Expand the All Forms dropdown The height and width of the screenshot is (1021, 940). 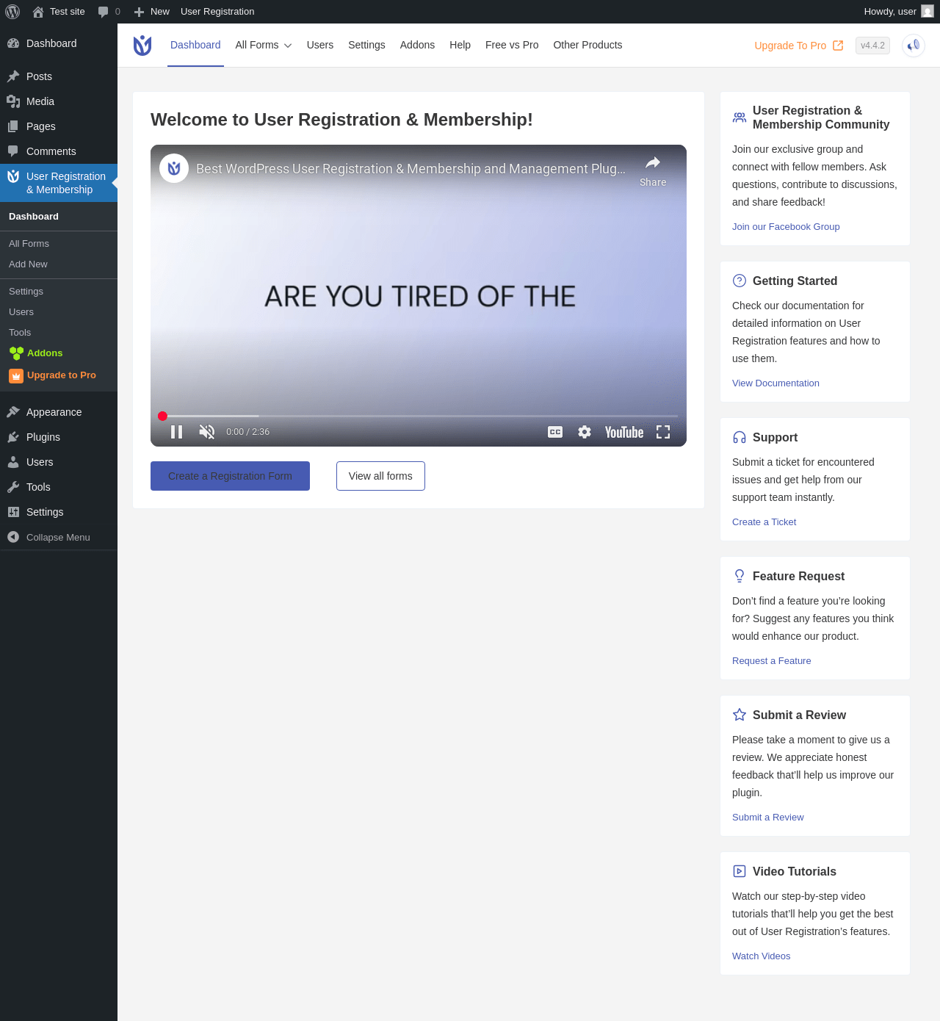pos(264,45)
